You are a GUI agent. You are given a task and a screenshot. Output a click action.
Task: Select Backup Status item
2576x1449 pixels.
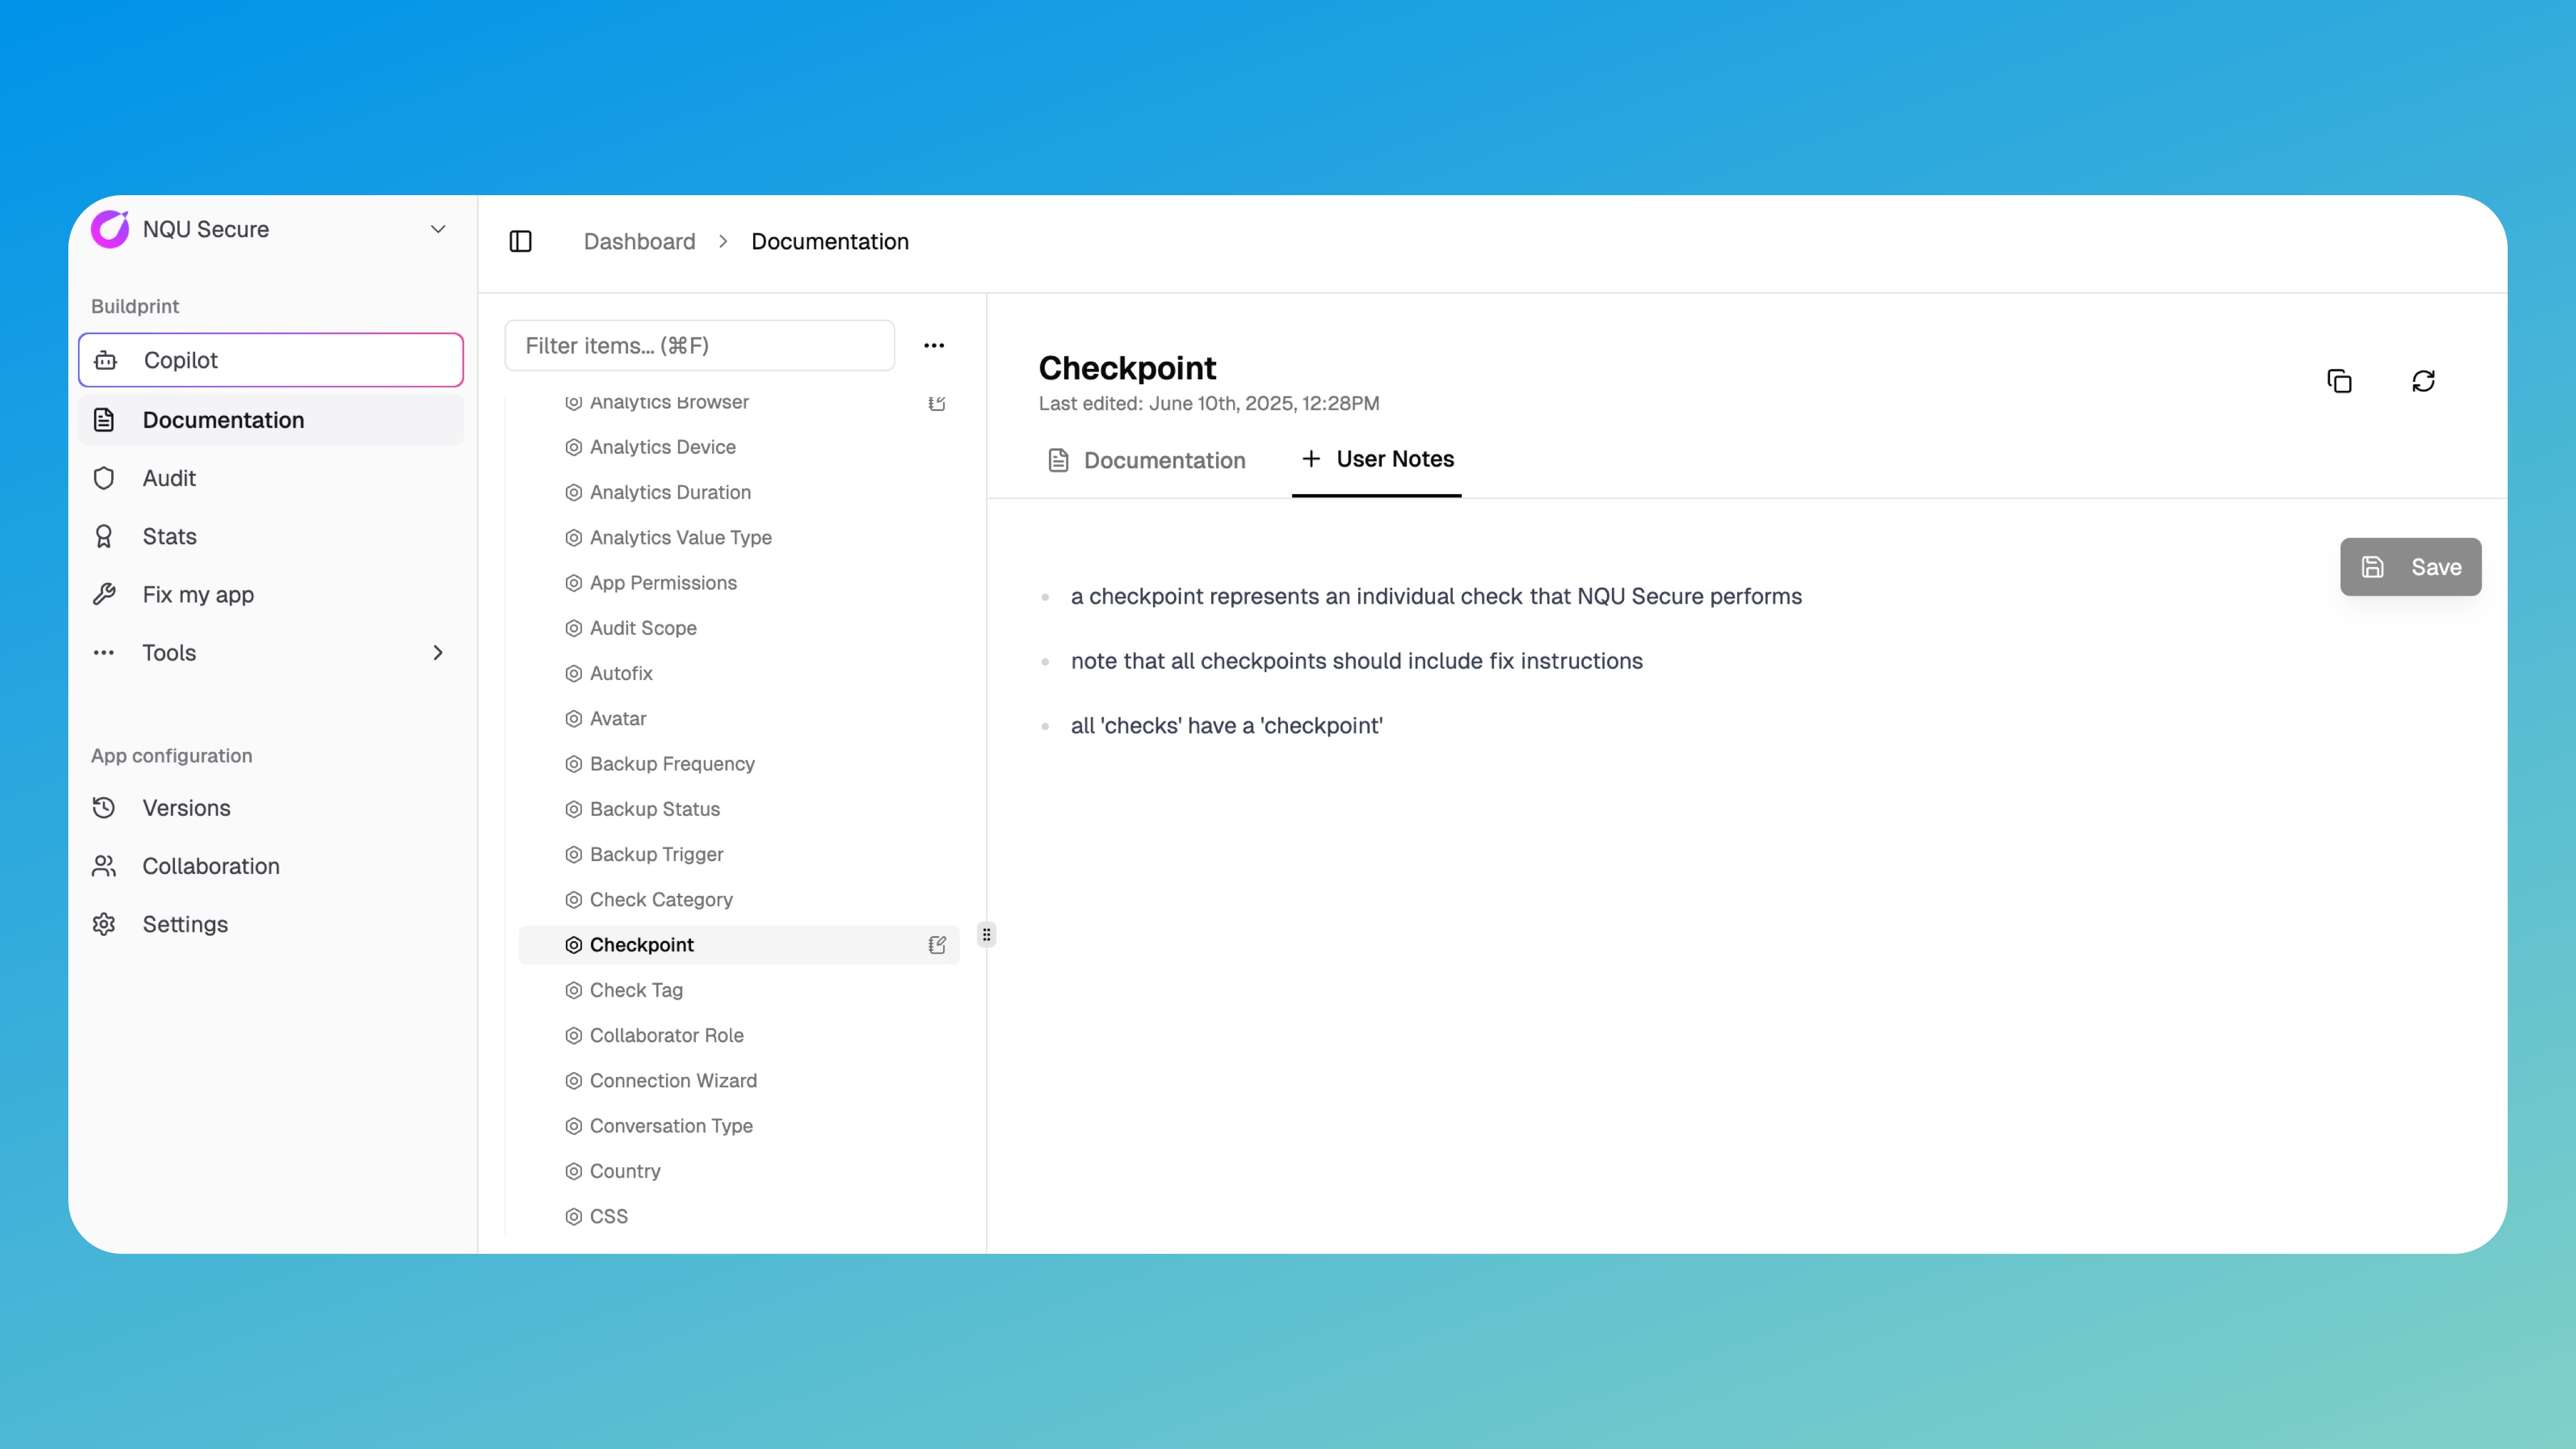[x=739, y=809]
